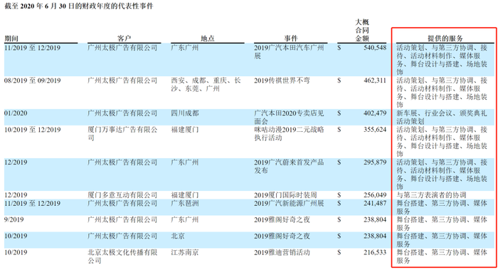Click the 2019雅迪营销活动 event cell

pos(282,252)
